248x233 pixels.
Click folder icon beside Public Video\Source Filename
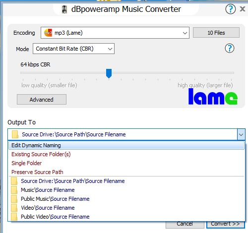click(x=14, y=217)
